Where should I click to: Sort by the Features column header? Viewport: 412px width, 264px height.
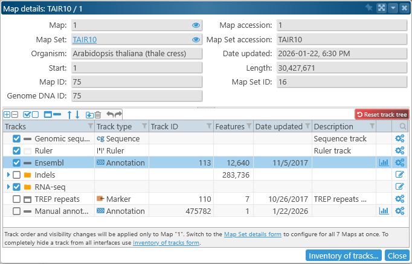tap(230, 126)
